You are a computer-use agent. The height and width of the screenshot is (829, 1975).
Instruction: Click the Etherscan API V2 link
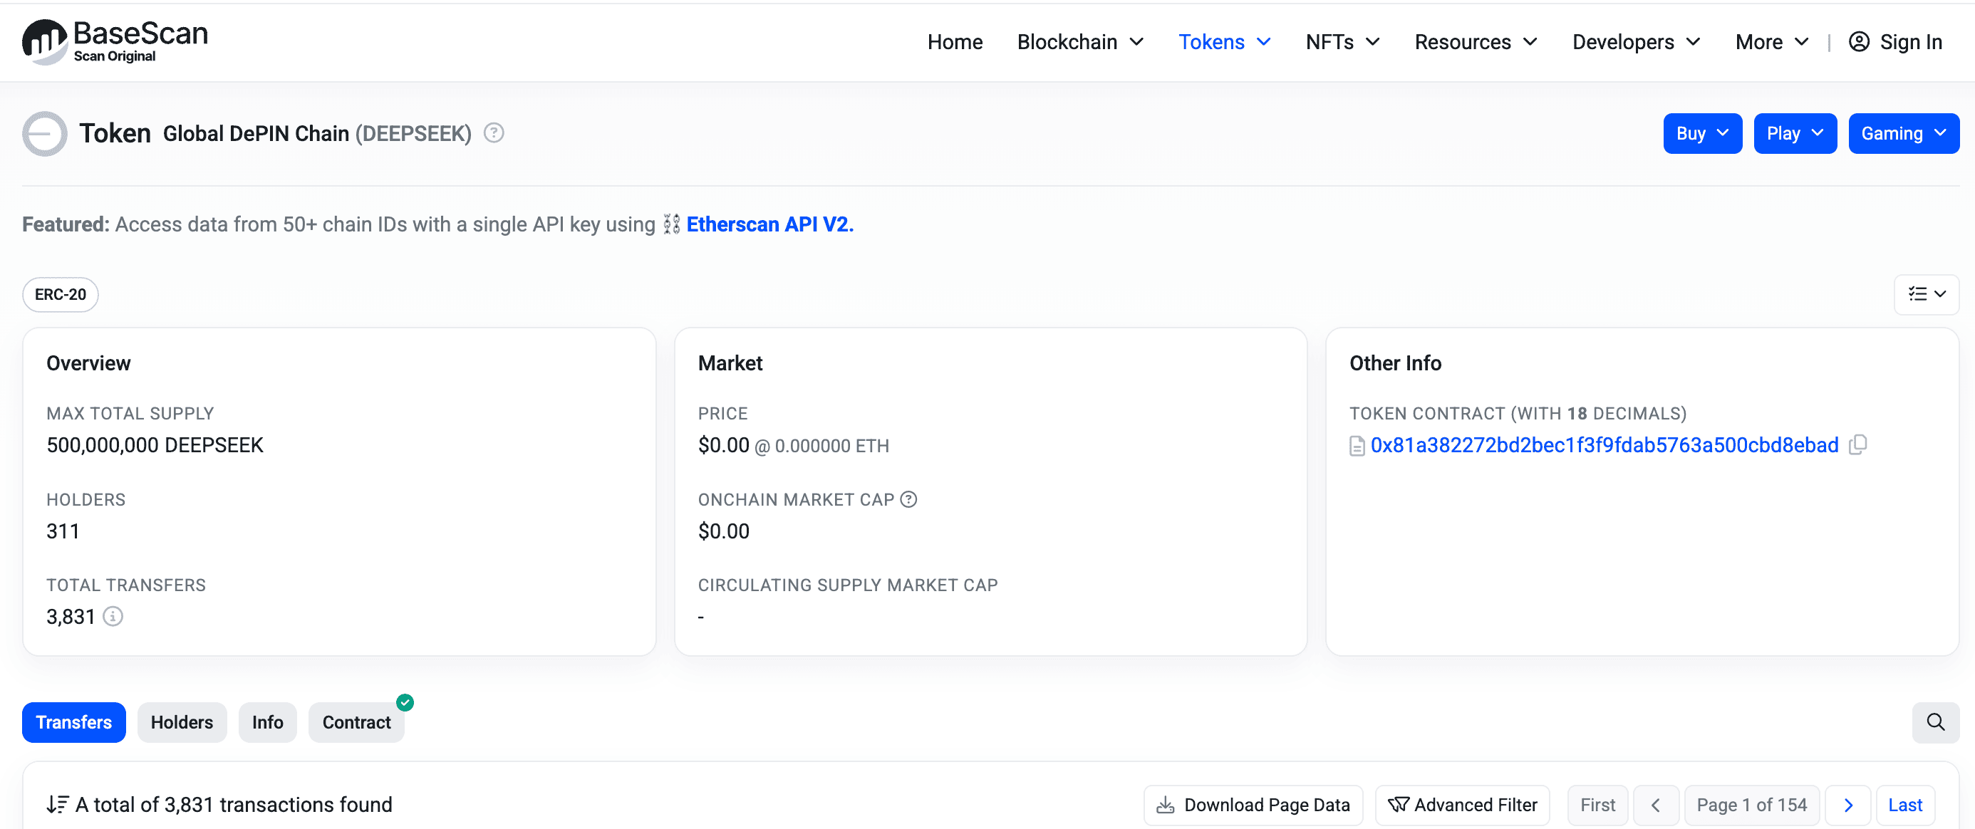click(769, 224)
